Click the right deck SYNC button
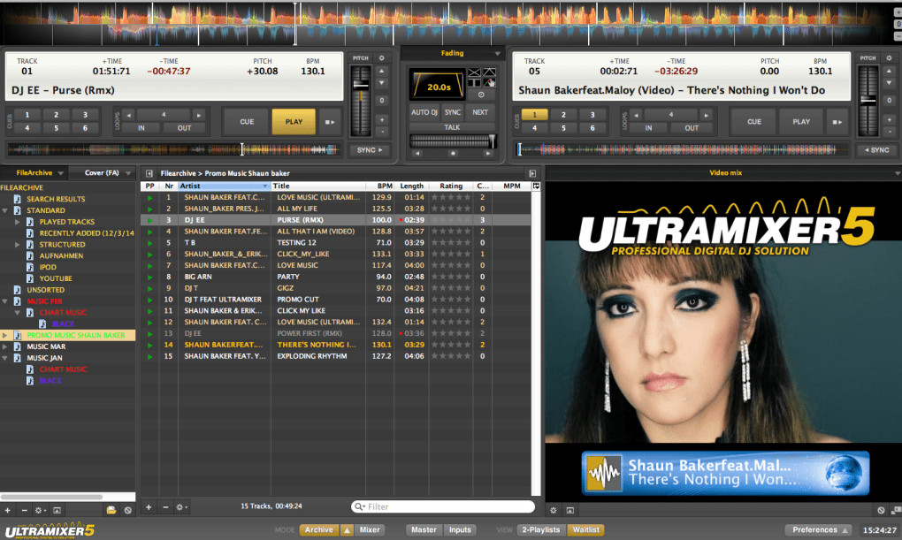Viewport: 902px width, 540px height. click(876, 150)
